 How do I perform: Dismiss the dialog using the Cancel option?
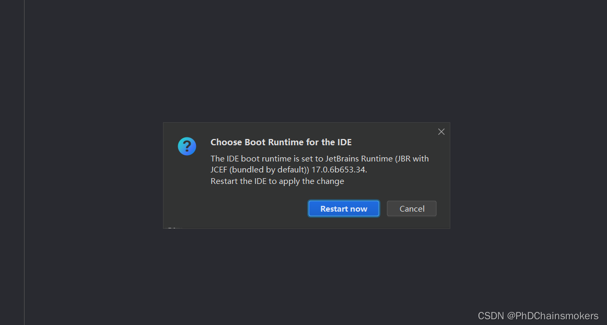[411, 208]
